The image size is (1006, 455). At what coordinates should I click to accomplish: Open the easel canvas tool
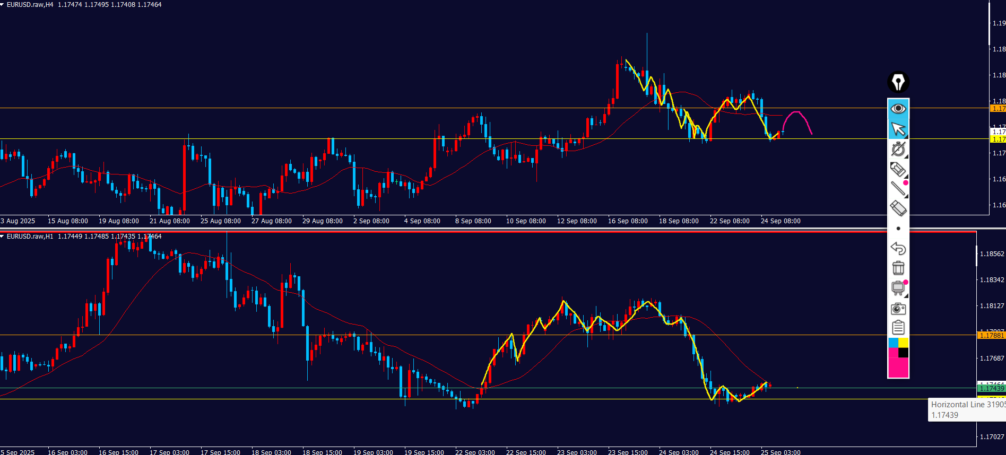tap(898, 288)
